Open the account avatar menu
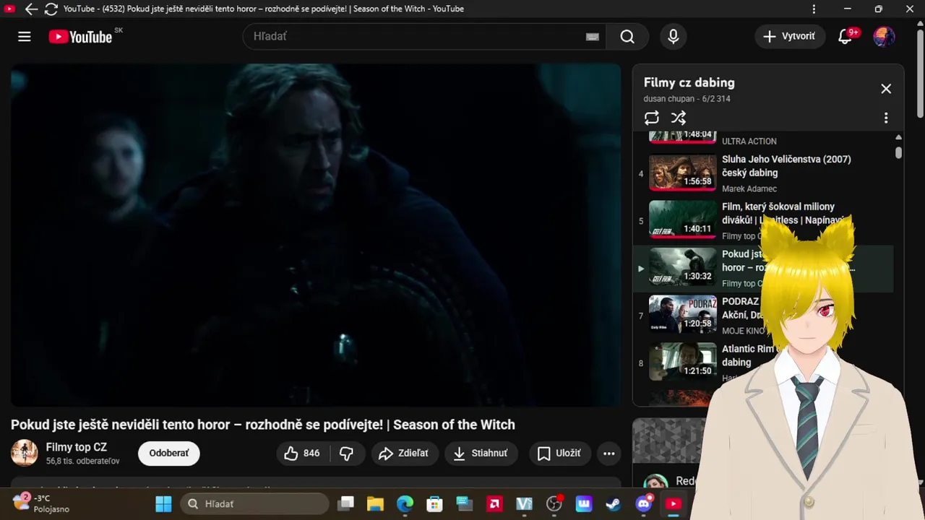 click(884, 37)
